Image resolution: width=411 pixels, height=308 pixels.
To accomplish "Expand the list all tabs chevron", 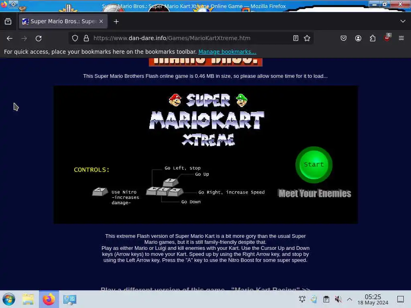I will pyautogui.click(x=403, y=21).
